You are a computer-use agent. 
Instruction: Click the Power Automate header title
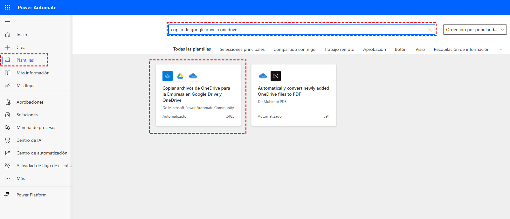[37, 7]
